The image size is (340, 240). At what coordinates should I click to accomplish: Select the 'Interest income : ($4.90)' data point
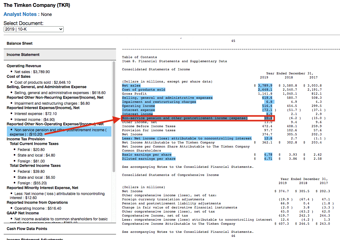tap(35, 119)
